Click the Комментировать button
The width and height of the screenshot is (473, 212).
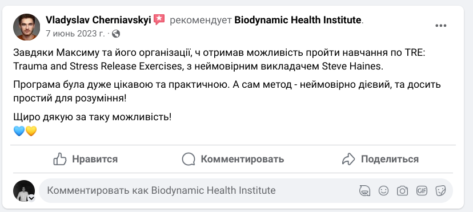tap(233, 159)
